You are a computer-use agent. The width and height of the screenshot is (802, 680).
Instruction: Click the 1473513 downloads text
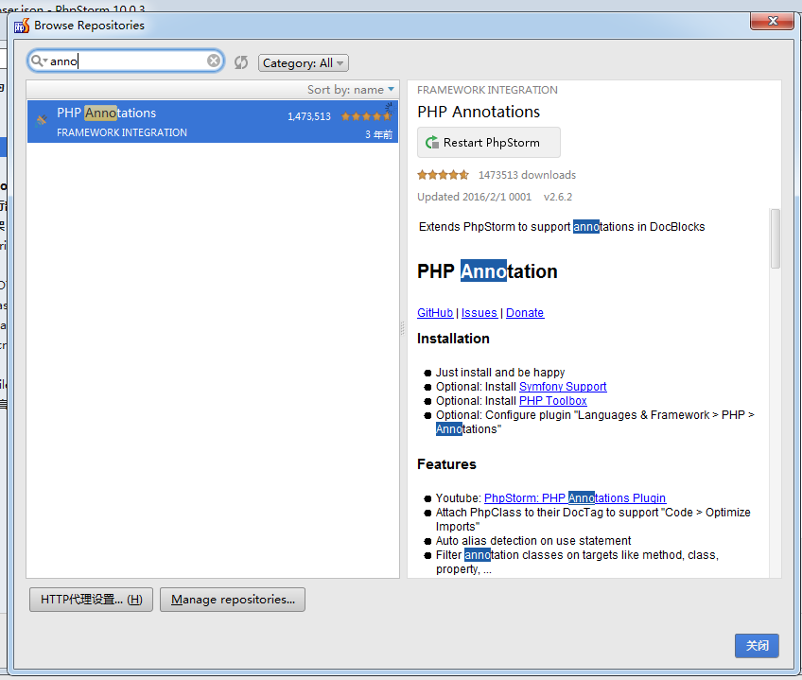[x=527, y=175]
